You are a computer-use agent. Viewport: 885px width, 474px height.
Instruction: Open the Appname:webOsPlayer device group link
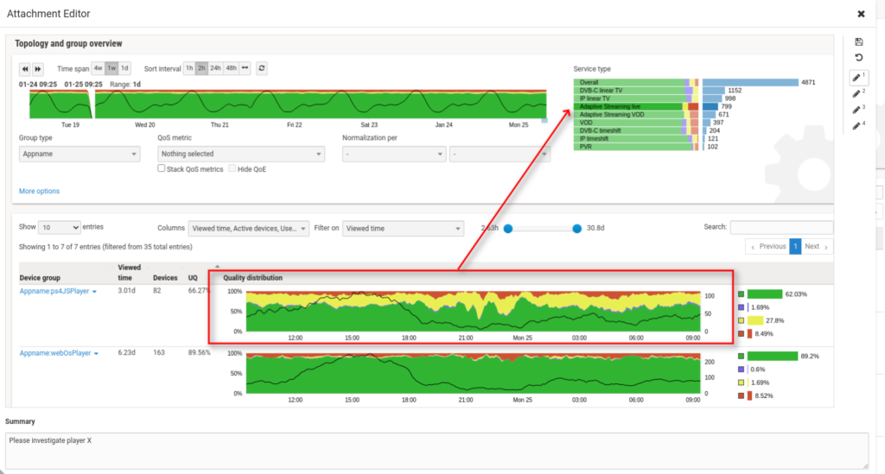57,353
